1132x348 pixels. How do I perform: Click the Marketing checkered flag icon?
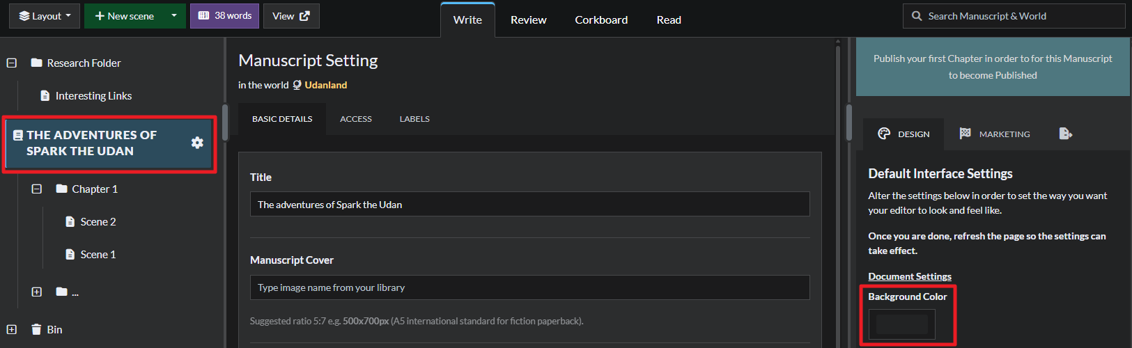point(965,134)
